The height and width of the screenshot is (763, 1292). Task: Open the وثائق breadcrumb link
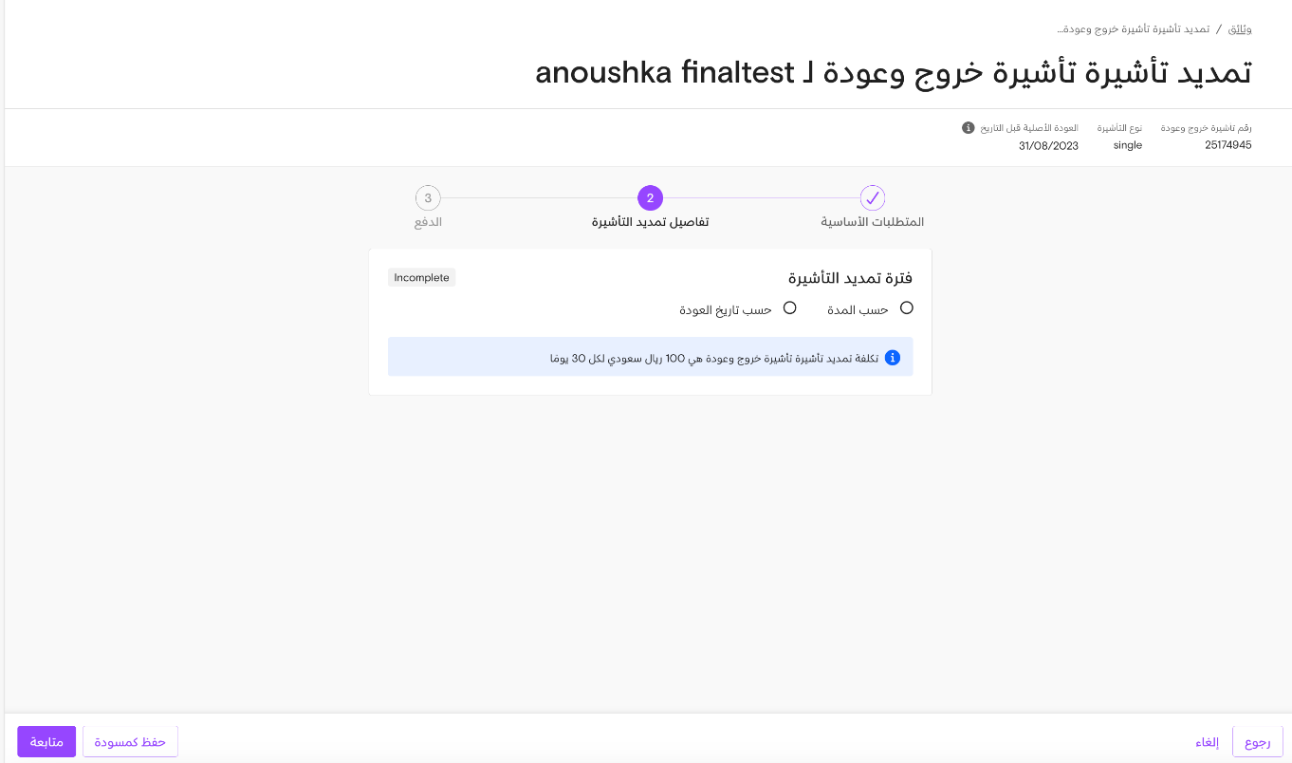coord(1240,29)
